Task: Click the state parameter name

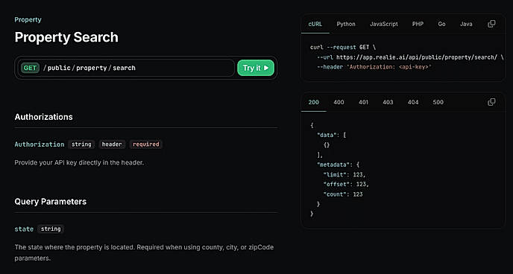Action: pyautogui.click(x=24, y=229)
